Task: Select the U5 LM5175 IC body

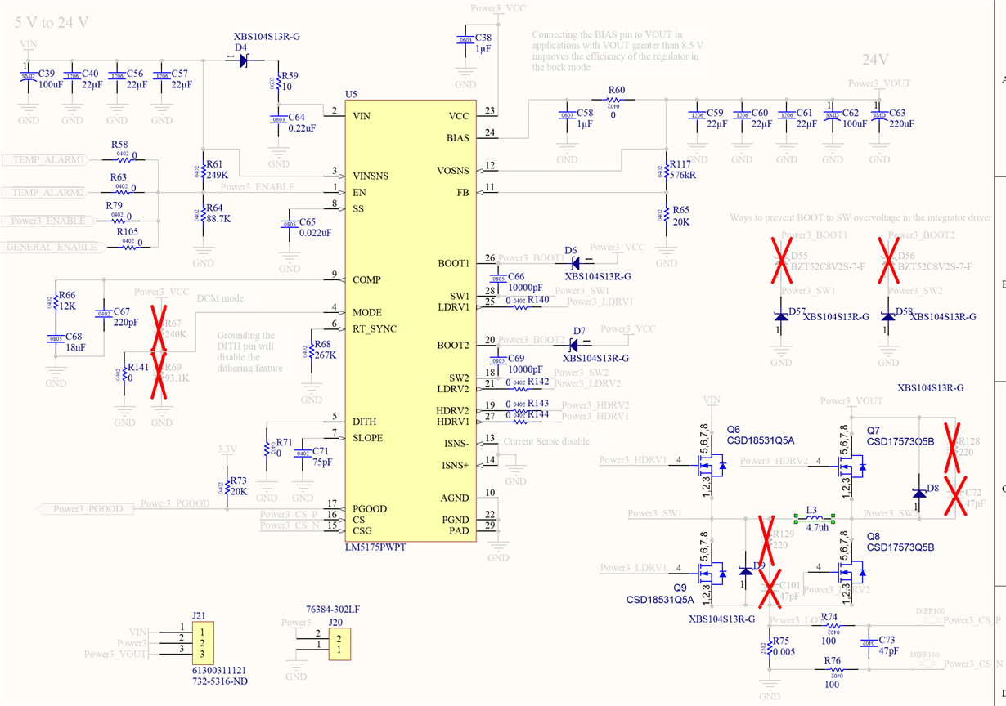Action: [411, 319]
